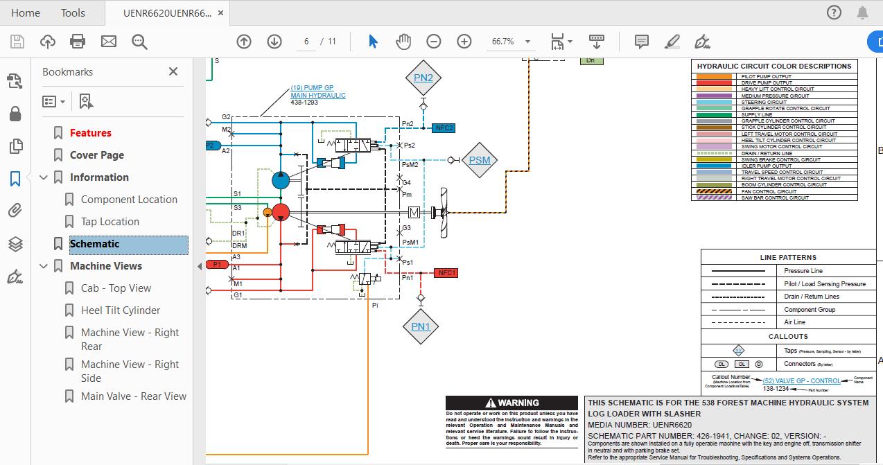Screen dimensions: 883x465
Task: Go to the previous page arrow
Action: tap(244, 42)
